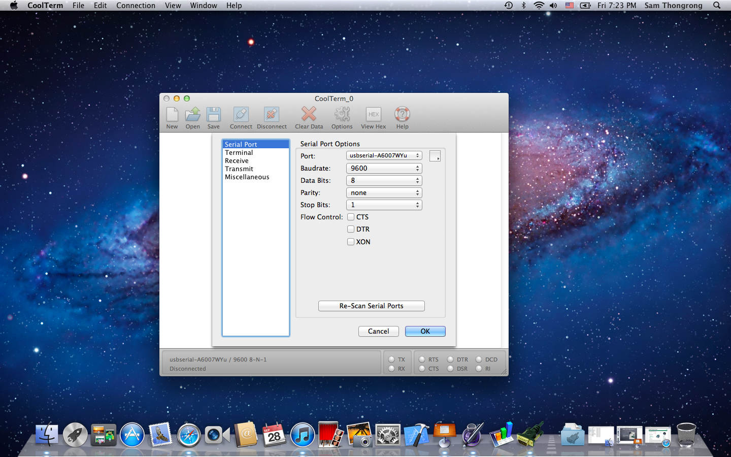The image size is (731, 457).
Task: Open the Apple menu
Action: click(x=14, y=6)
